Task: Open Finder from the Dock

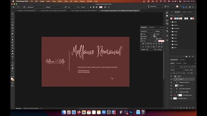Action: click(x=64, y=112)
